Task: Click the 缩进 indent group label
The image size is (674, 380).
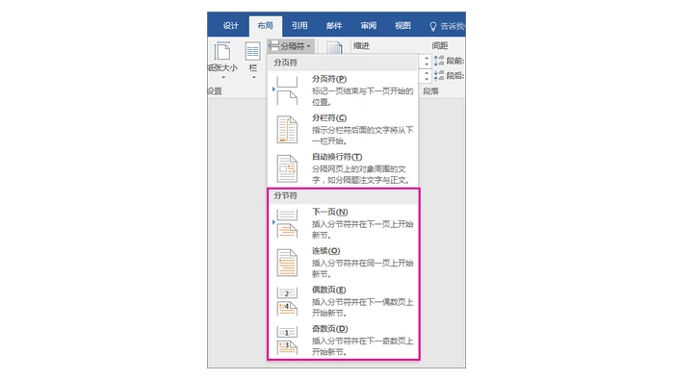Action: (x=361, y=46)
